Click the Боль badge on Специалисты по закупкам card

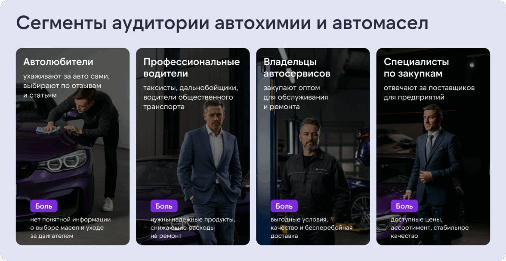(x=404, y=206)
